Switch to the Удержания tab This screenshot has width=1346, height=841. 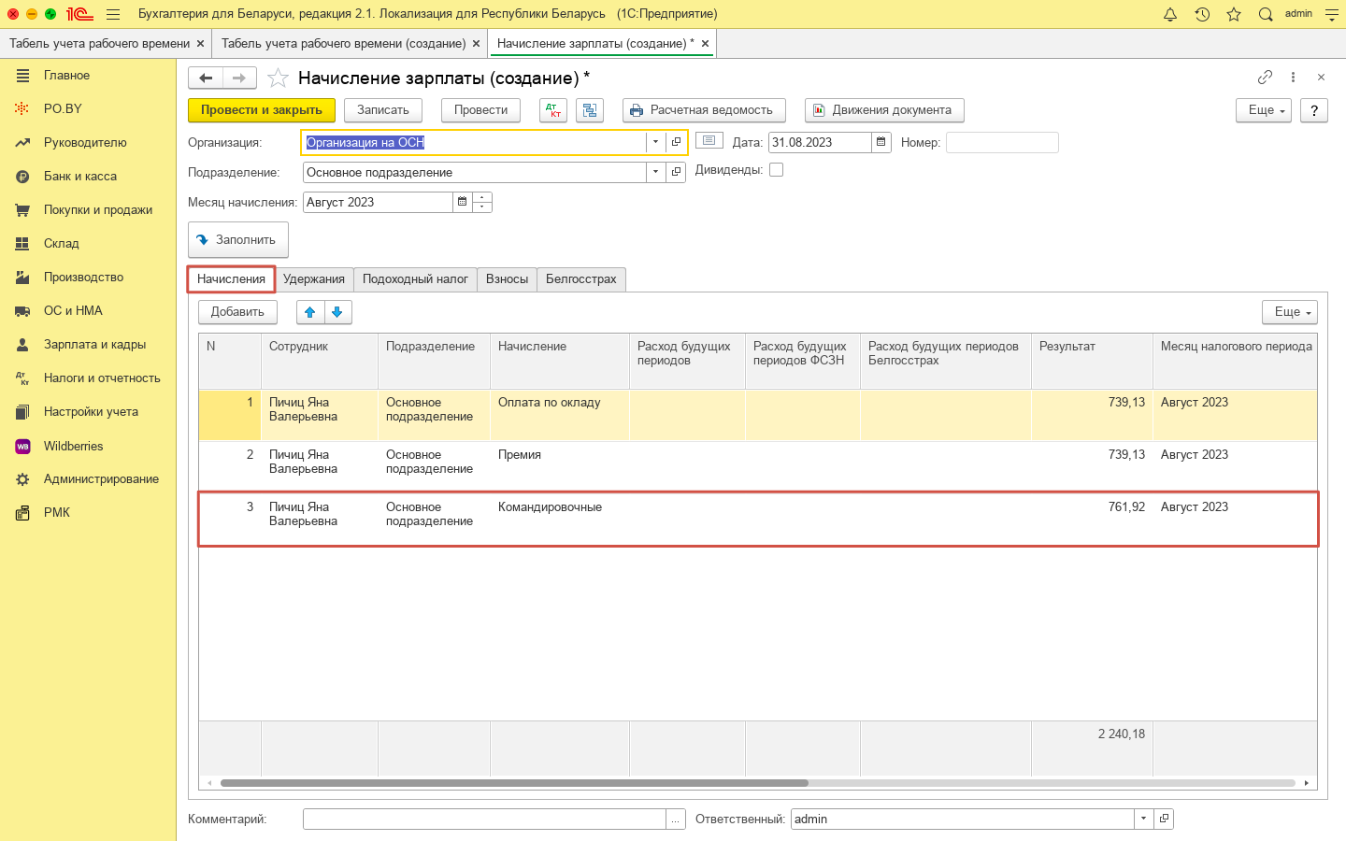click(x=314, y=279)
